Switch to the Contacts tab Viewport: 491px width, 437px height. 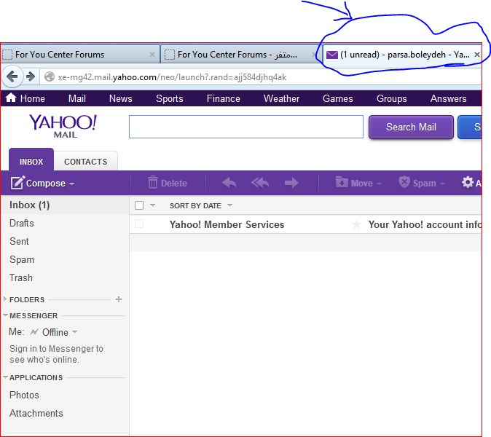(86, 161)
